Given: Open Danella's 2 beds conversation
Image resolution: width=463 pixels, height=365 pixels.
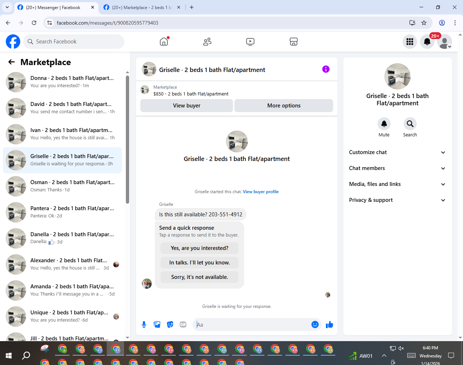Looking at the screenshot, I should [62, 238].
